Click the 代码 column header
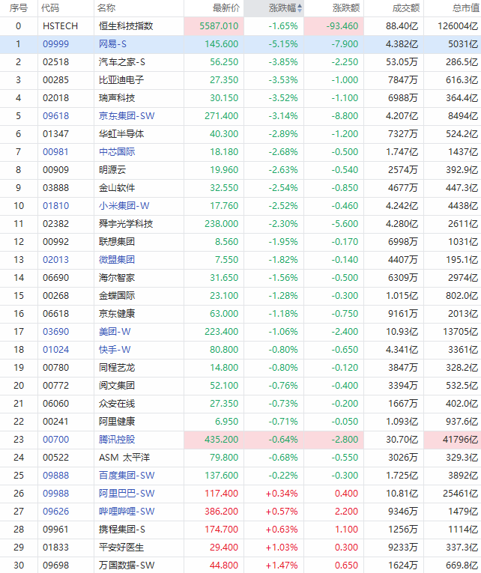Viewport: 481px width, 573px height. pos(50,8)
